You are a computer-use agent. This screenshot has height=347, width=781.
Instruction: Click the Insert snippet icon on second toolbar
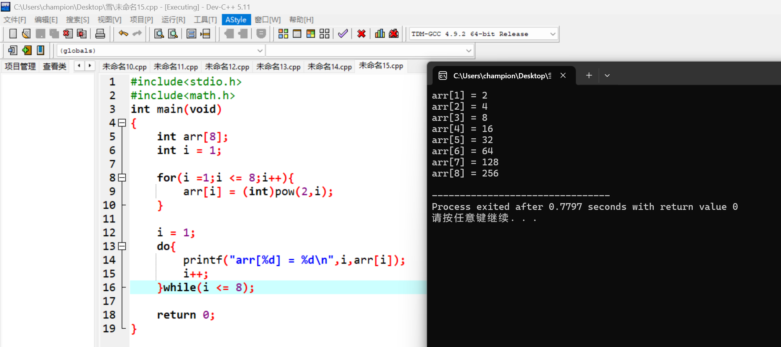tap(13, 50)
